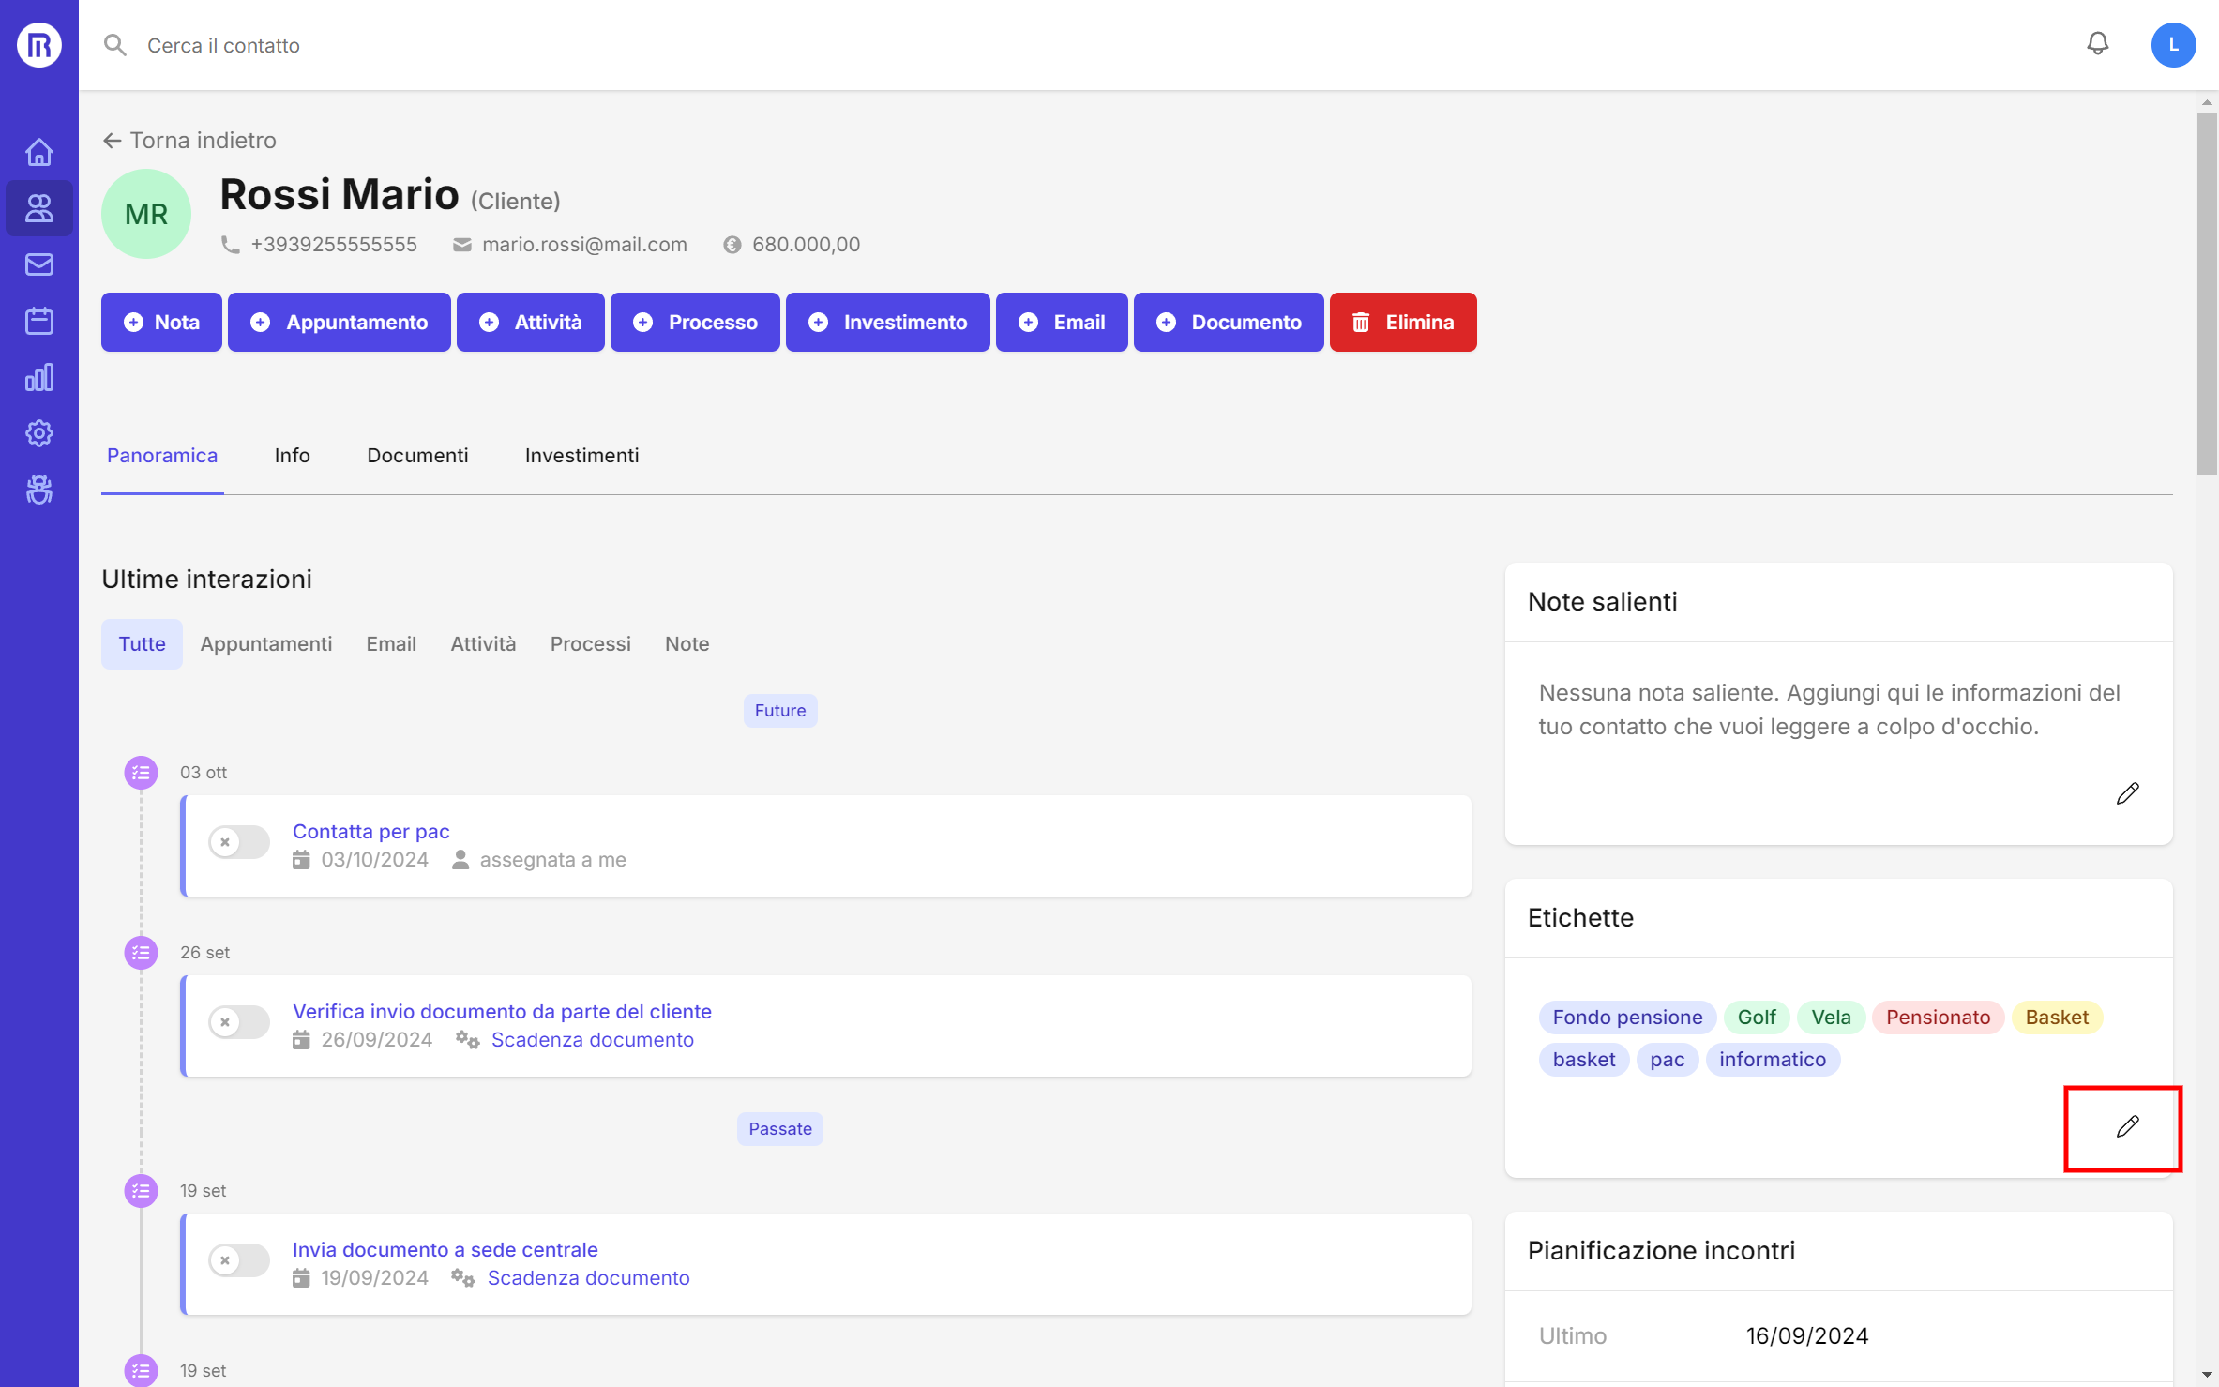Toggle completion of 'Contatta per pac' task
2219x1387 pixels.
click(x=238, y=842)
